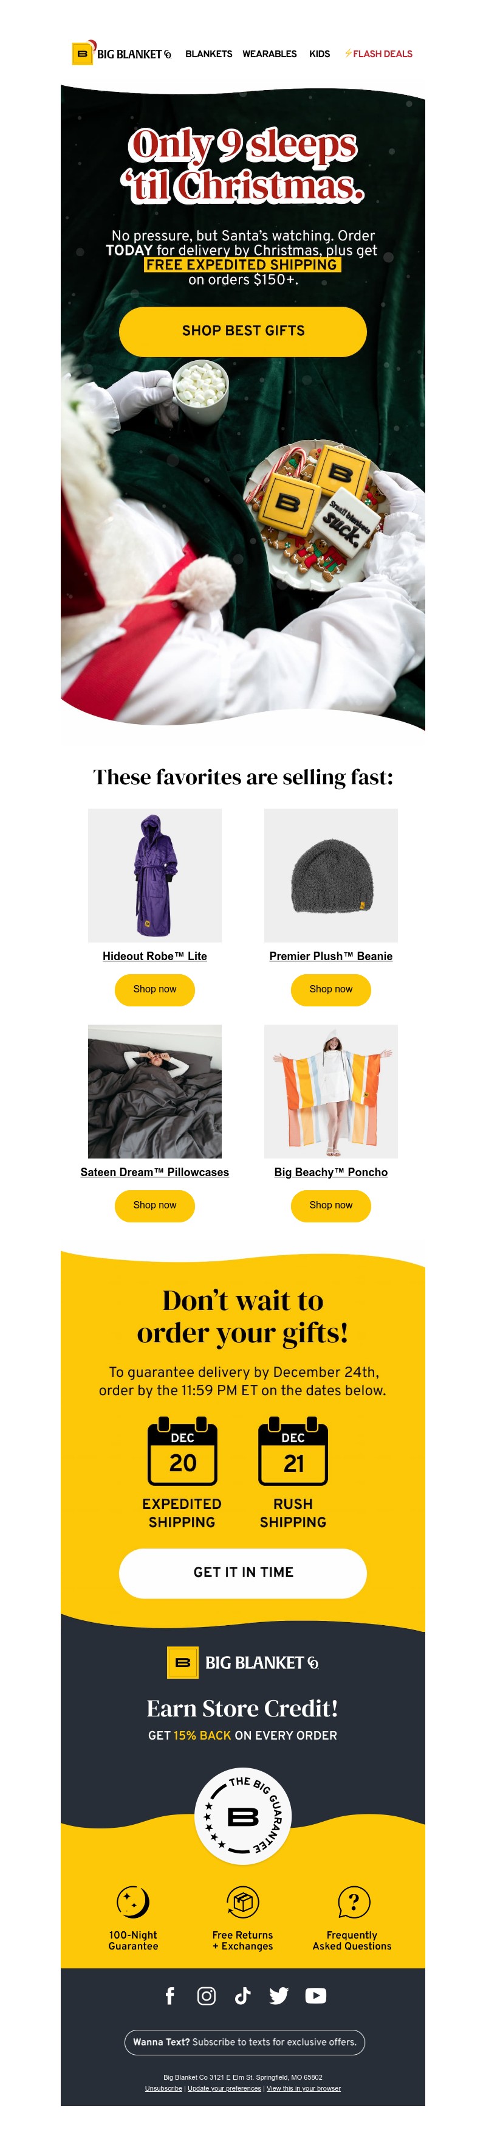Open the Flash Deals link
Image resolution: width=486 pixels, height=2129 pixels.
378,54
